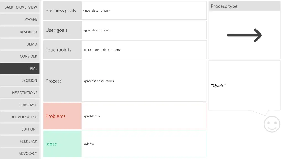Open the FEEDBACK stage
Screen dimensions: 283x159
20,141
